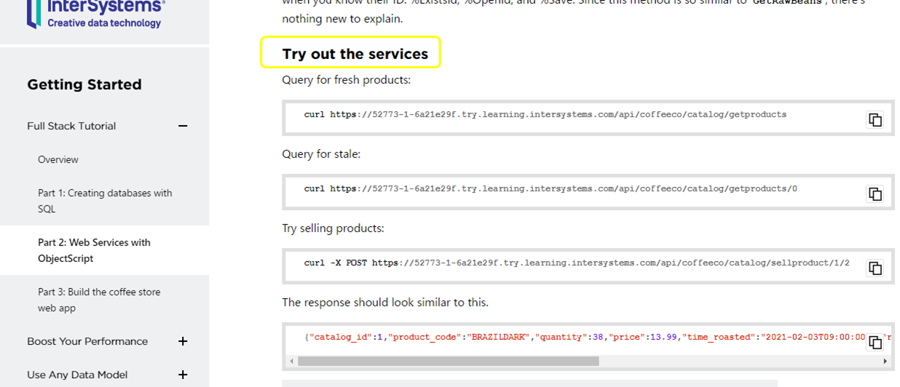This screenshot has width=900, height=387.
Task: Click the Full Stack Tutorial menu label
Action: pos(71,126)
